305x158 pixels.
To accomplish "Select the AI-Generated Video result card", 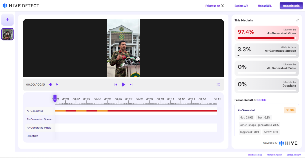I will click(267, 33).
